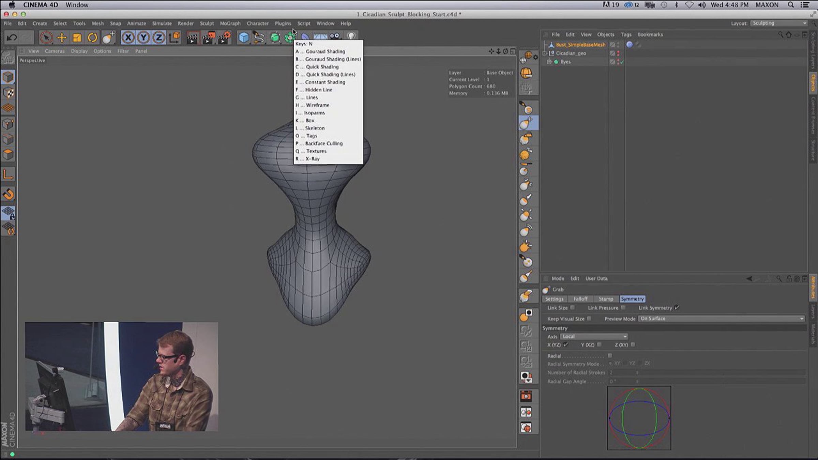Uncheck the Link Symmetry checkbox
The width and height of the screenshot is (818, 460).
click(x=677, y=308)
